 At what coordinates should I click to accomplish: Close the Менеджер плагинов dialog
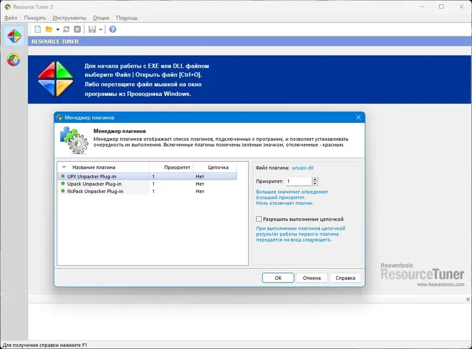(358, 118)
